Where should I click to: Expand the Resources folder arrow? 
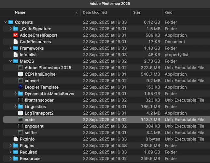click(x=10, y=158)
